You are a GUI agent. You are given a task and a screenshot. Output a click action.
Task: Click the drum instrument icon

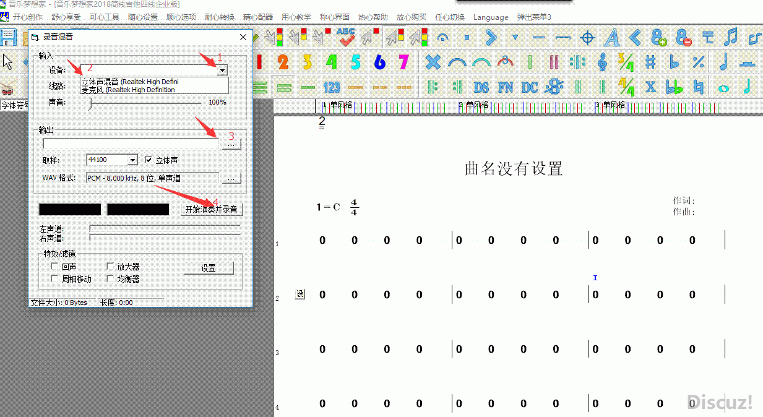click(x=7, y=87)
